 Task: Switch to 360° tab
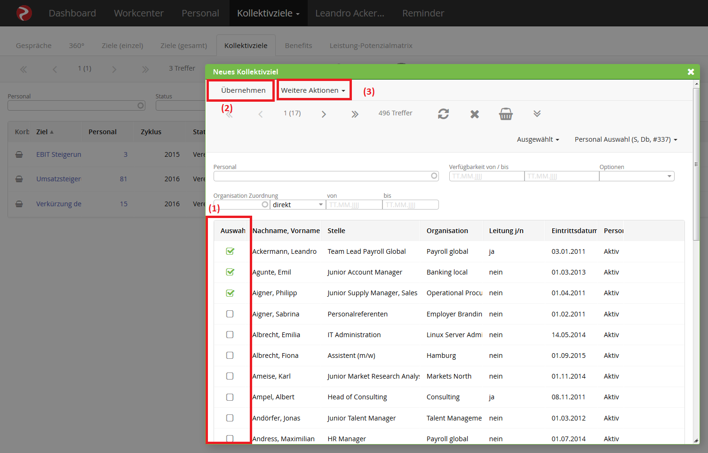click(77, 46)
